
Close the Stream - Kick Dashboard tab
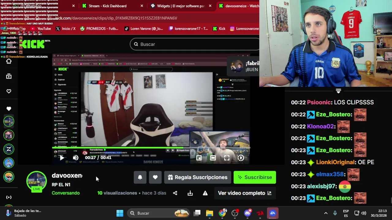coord(141,6)
